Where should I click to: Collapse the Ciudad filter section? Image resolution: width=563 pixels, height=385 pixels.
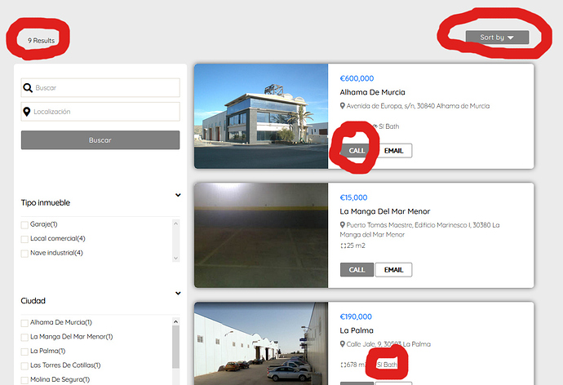[x=178, y=293]
